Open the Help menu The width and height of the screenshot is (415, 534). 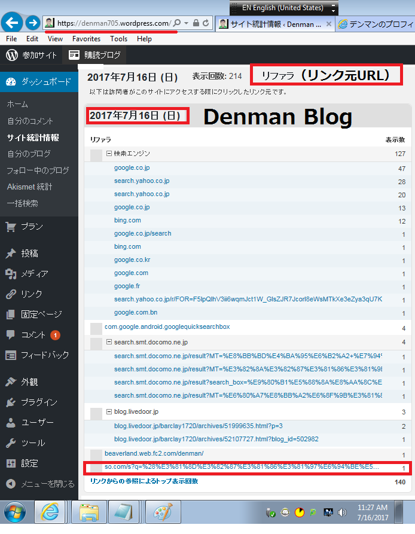coord(144,39)
